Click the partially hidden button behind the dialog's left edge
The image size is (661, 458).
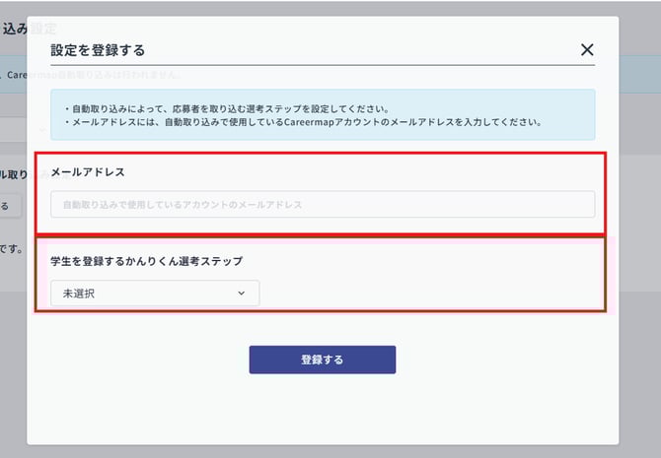click(x=6, y=206)
